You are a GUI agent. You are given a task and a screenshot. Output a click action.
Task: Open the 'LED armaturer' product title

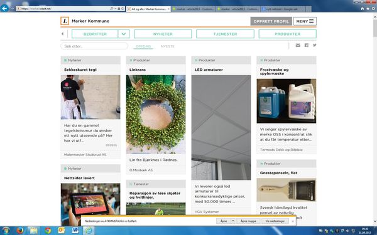click(x=209, y=70)
